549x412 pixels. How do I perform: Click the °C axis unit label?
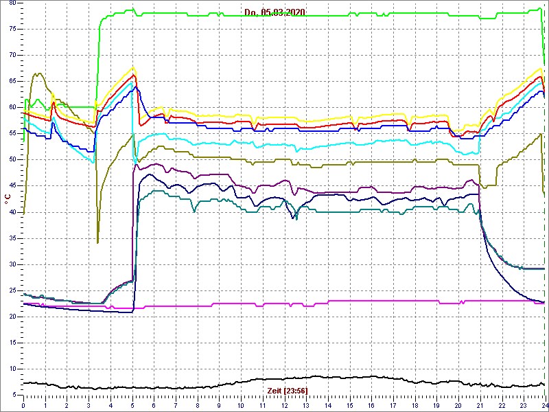[x=8, y=200]
